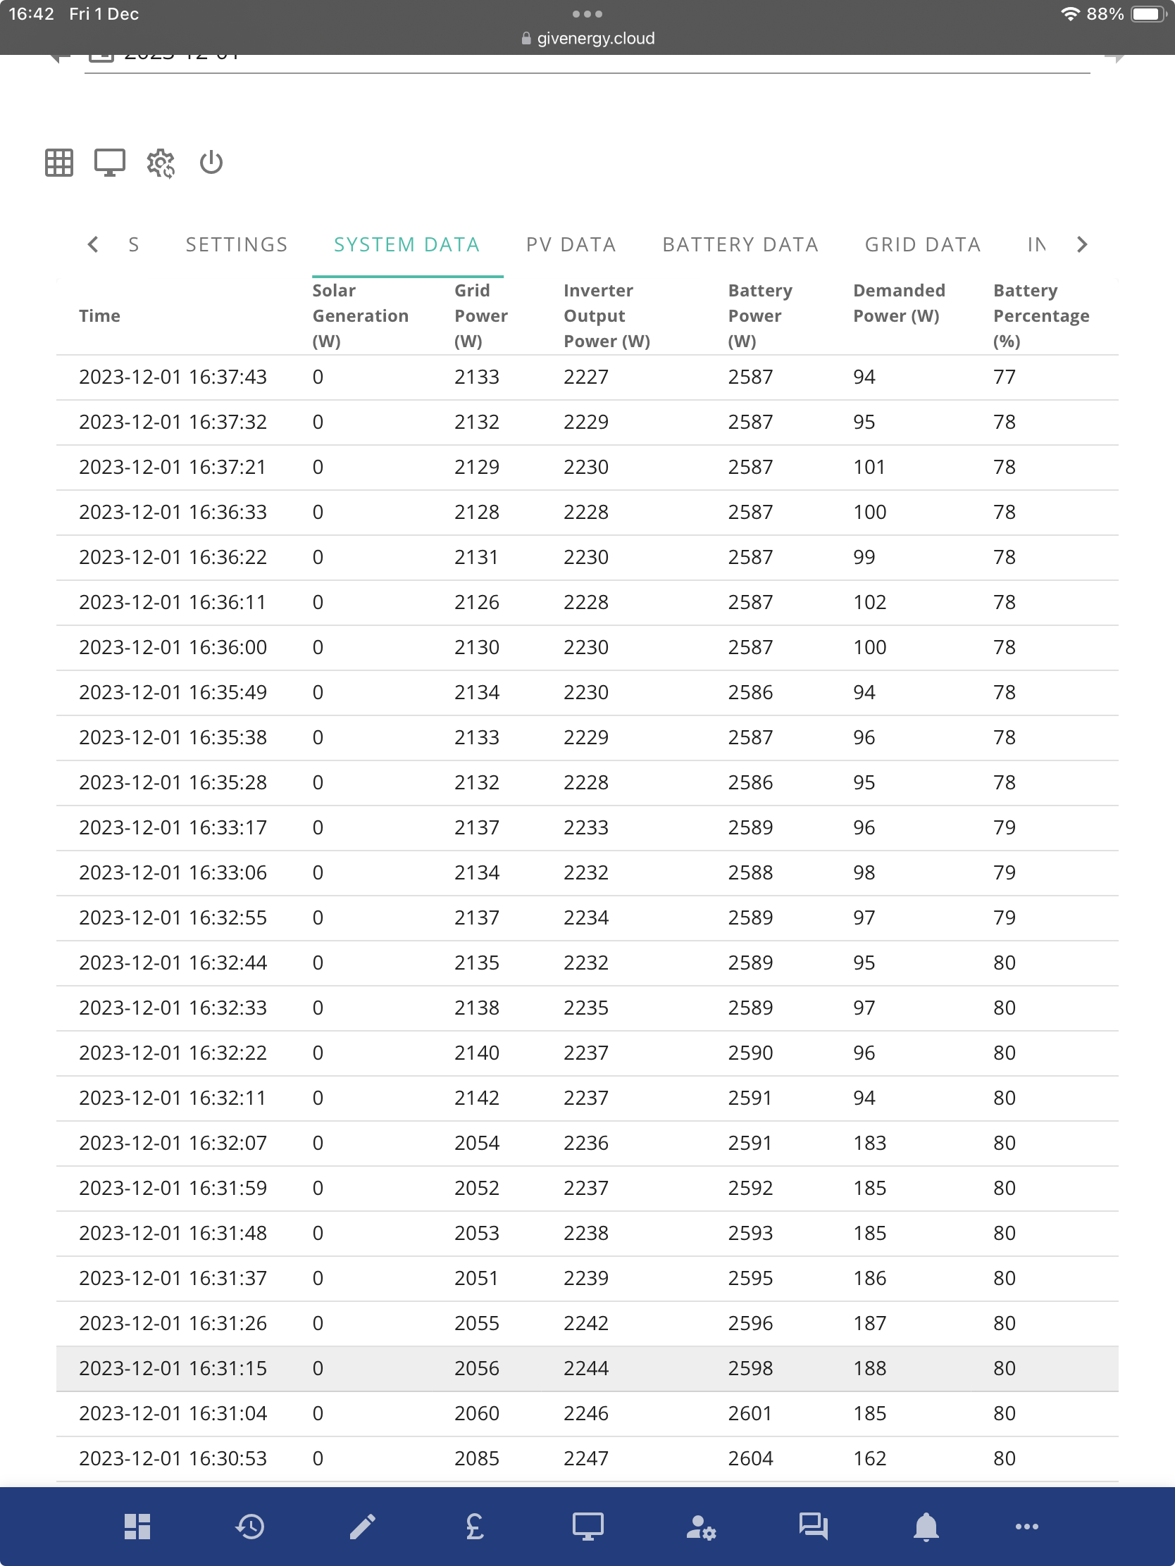1175x1566 pixels.
Task: Go to the SETTINGS tab
Action: pos(237,244)
